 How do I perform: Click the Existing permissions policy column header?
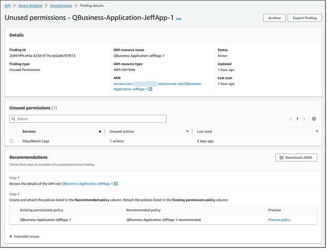pyautogui.click(x=42, y=210)
